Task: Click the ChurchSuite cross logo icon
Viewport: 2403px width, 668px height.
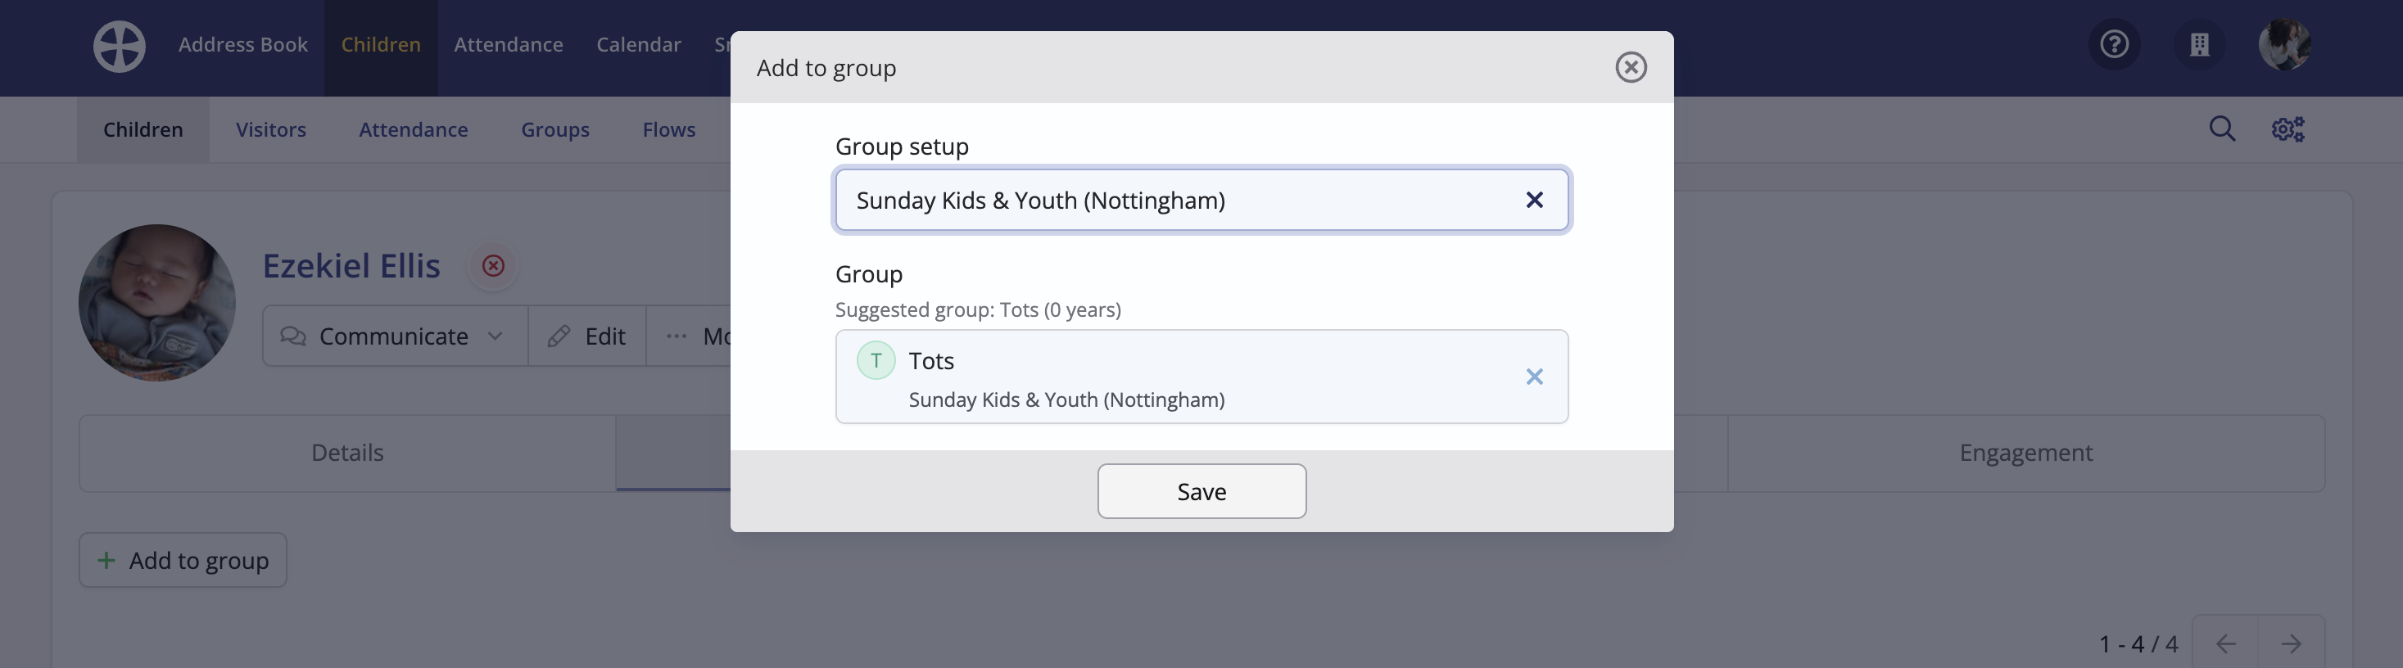Action: tap(120, 46)
